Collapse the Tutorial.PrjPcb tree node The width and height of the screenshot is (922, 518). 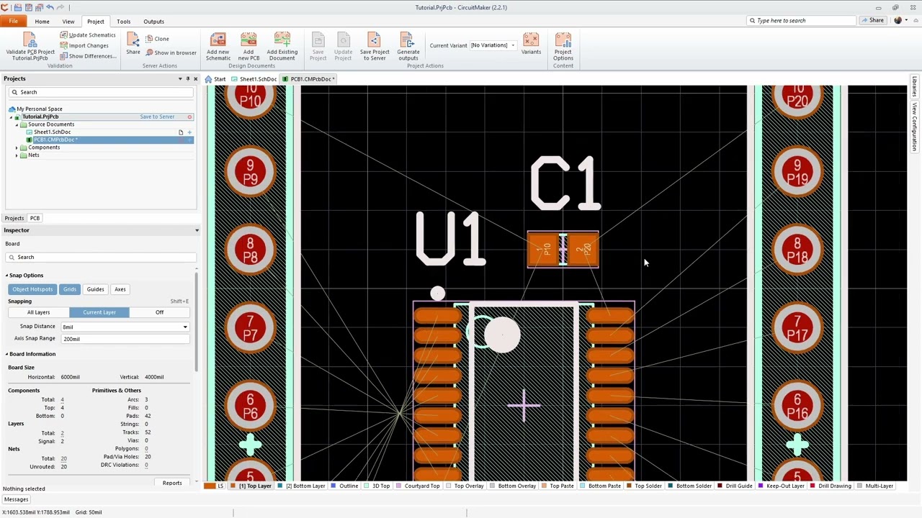[10, 117]
